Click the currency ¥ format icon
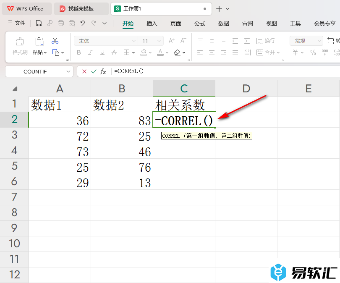This screenshot has height=283, width=340. [296, 52]
